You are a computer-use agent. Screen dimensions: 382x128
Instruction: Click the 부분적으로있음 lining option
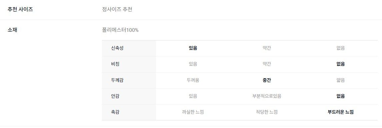(267, 96)
